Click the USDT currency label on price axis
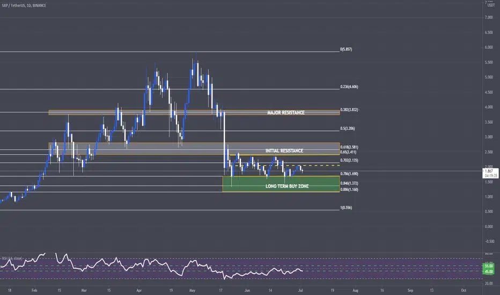The width and height of the screenshot is (500, 295). pos(491,5)
